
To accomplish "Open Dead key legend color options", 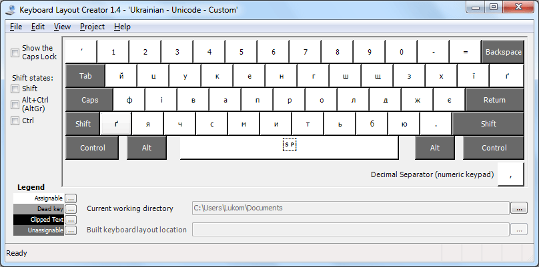I will coord(71,208).
